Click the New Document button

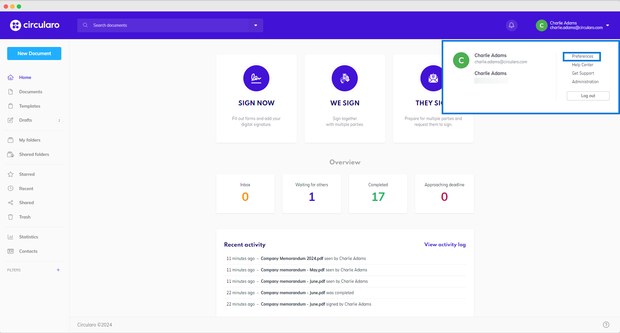34,53
